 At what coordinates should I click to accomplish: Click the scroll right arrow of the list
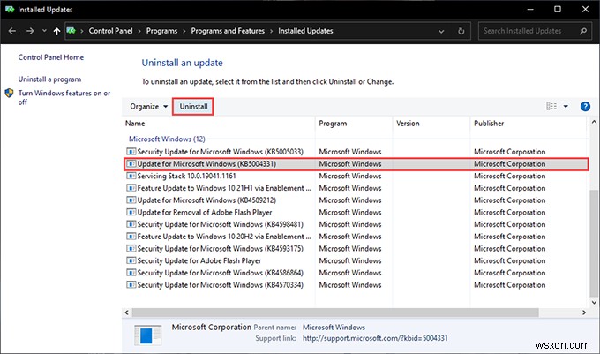pos(584,313)
